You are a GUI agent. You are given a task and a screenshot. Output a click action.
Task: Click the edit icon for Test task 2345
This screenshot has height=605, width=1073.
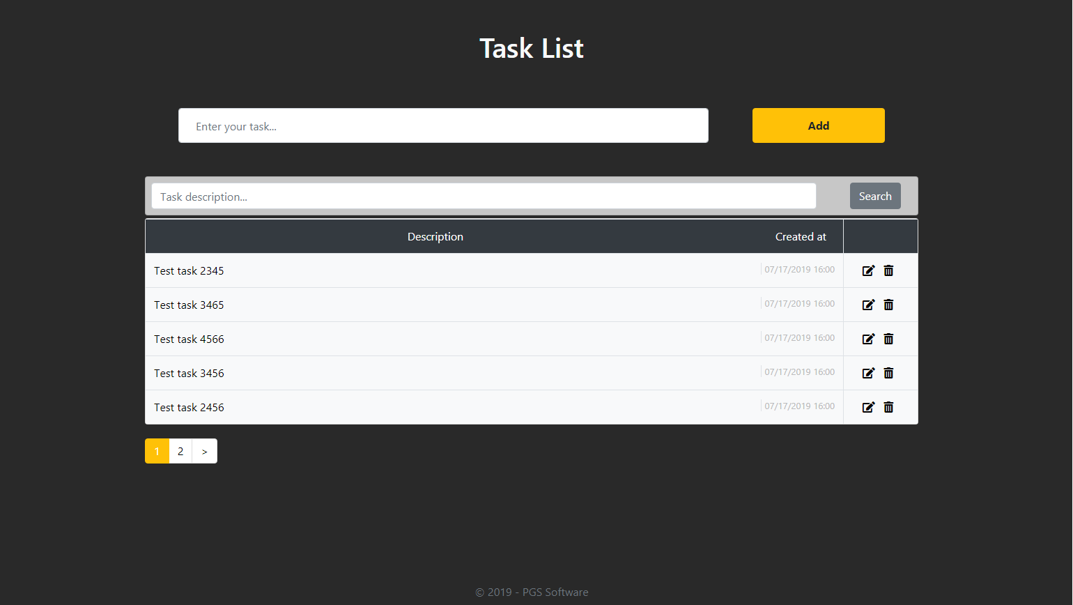pyautogui.click(x=868, y=270)
